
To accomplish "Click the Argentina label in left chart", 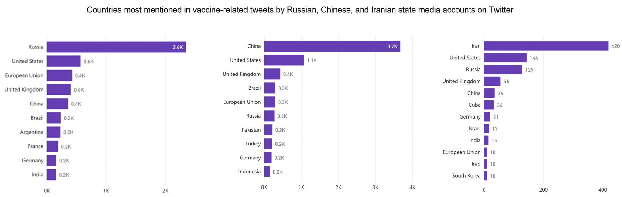I will 32,132.
